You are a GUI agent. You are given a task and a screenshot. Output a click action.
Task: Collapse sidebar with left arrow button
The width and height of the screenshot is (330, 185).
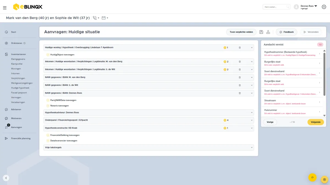click(x=6, y=178)
